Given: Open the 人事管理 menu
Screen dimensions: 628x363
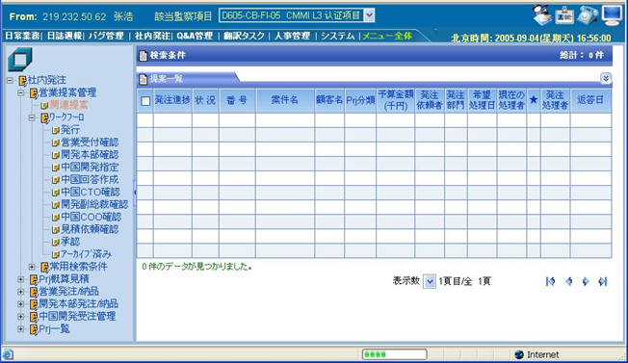Looking at the screenshot, I should click(x=293, y=36).
